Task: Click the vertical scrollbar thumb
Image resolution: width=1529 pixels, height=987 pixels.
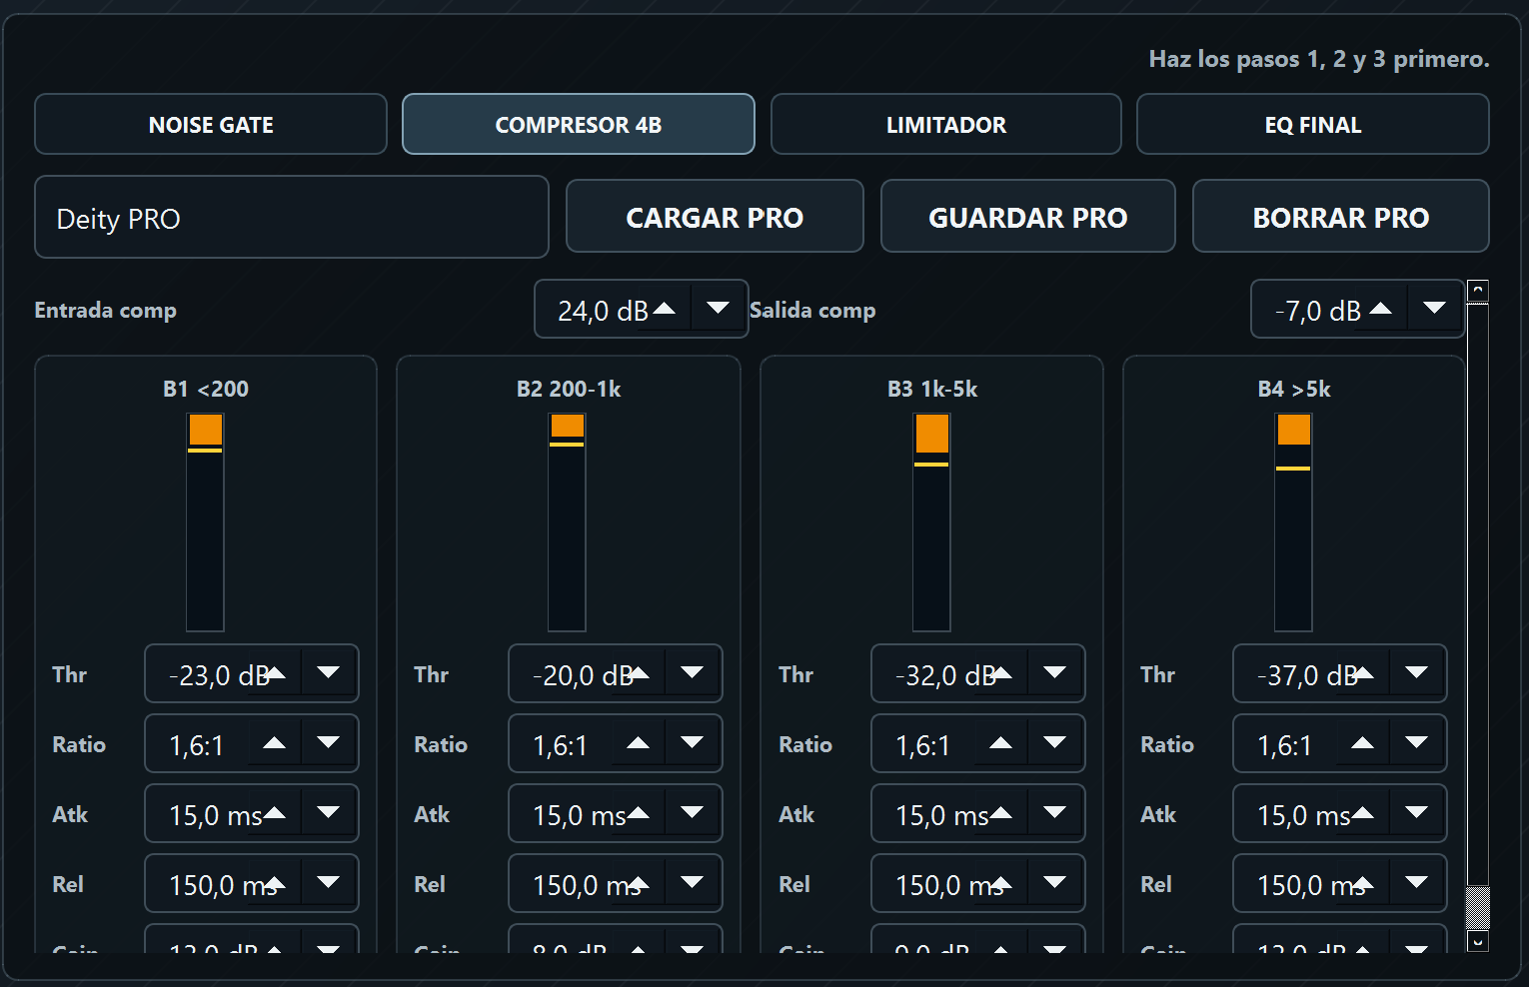Action: (x=1478, y=907)
